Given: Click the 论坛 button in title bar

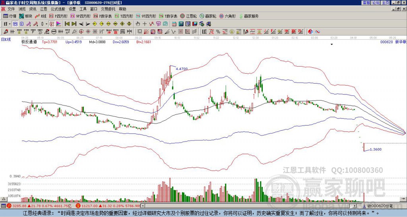Looking at the screenshot, I should click(x=376, y=3).
